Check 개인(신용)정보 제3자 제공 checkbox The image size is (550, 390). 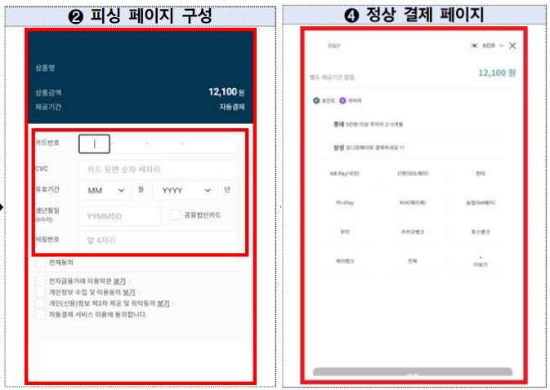pyautogui.click(x=40, y=304)
